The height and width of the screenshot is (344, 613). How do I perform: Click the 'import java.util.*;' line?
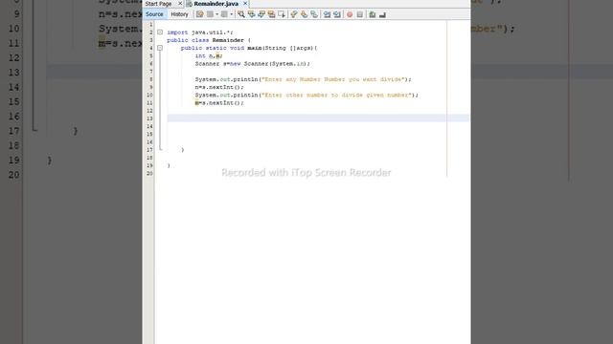[200, 32]
